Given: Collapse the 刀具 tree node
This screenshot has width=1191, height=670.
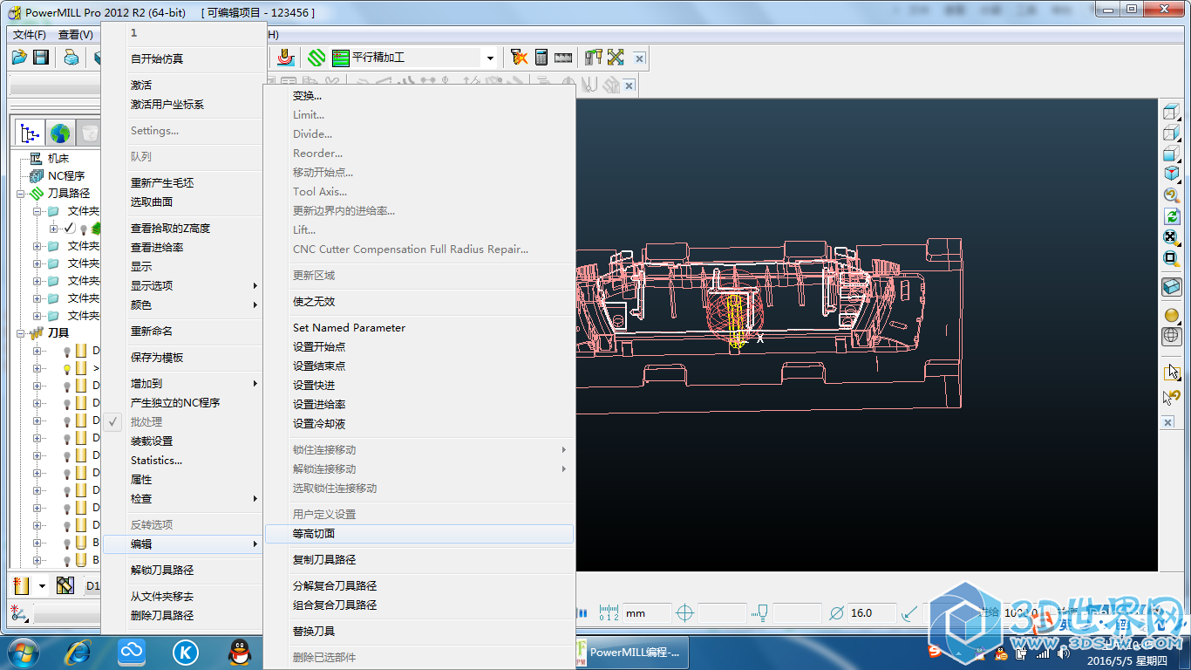Looking at the screenshot, I should click(x=21, y=333).
